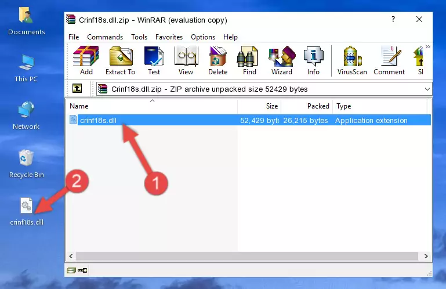The height and width of the screenshot is (289, 446).
Task: Click the archive path address field
Action: [x=264, y=89]
